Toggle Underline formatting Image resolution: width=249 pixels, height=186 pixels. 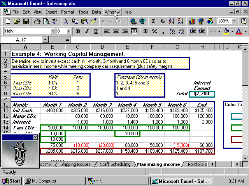coord(95,31)
